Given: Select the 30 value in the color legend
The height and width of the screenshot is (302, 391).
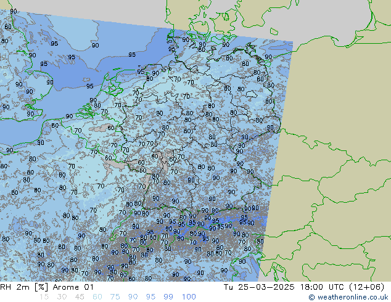Looking at the screenshot, I should click(x=62, y=297).
